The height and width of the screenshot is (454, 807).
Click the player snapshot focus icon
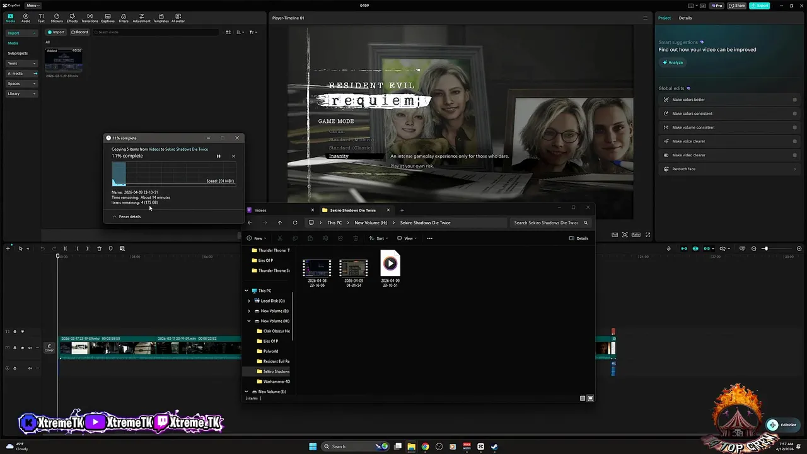(x=625, y=235)
